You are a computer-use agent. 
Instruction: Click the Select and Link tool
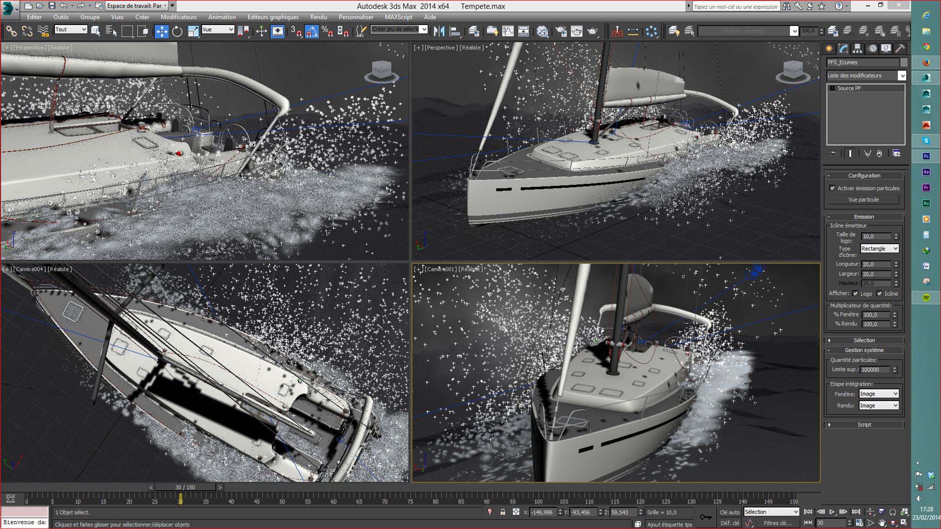point(11,31)
